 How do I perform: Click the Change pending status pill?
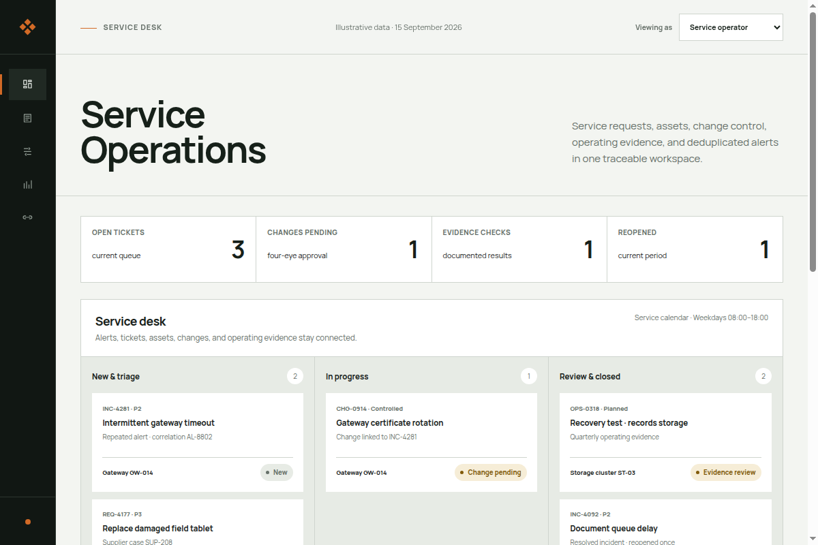[x=491, y=472]
